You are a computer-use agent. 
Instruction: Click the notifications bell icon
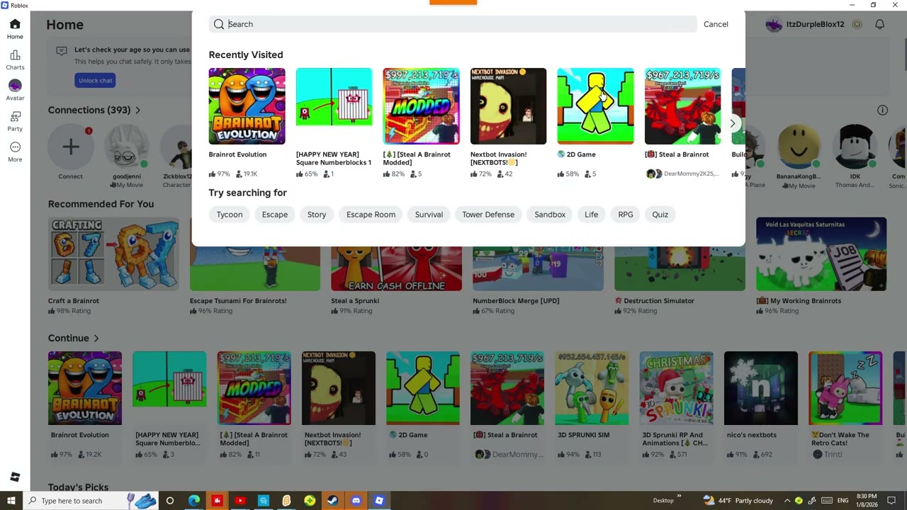(879, 24)
